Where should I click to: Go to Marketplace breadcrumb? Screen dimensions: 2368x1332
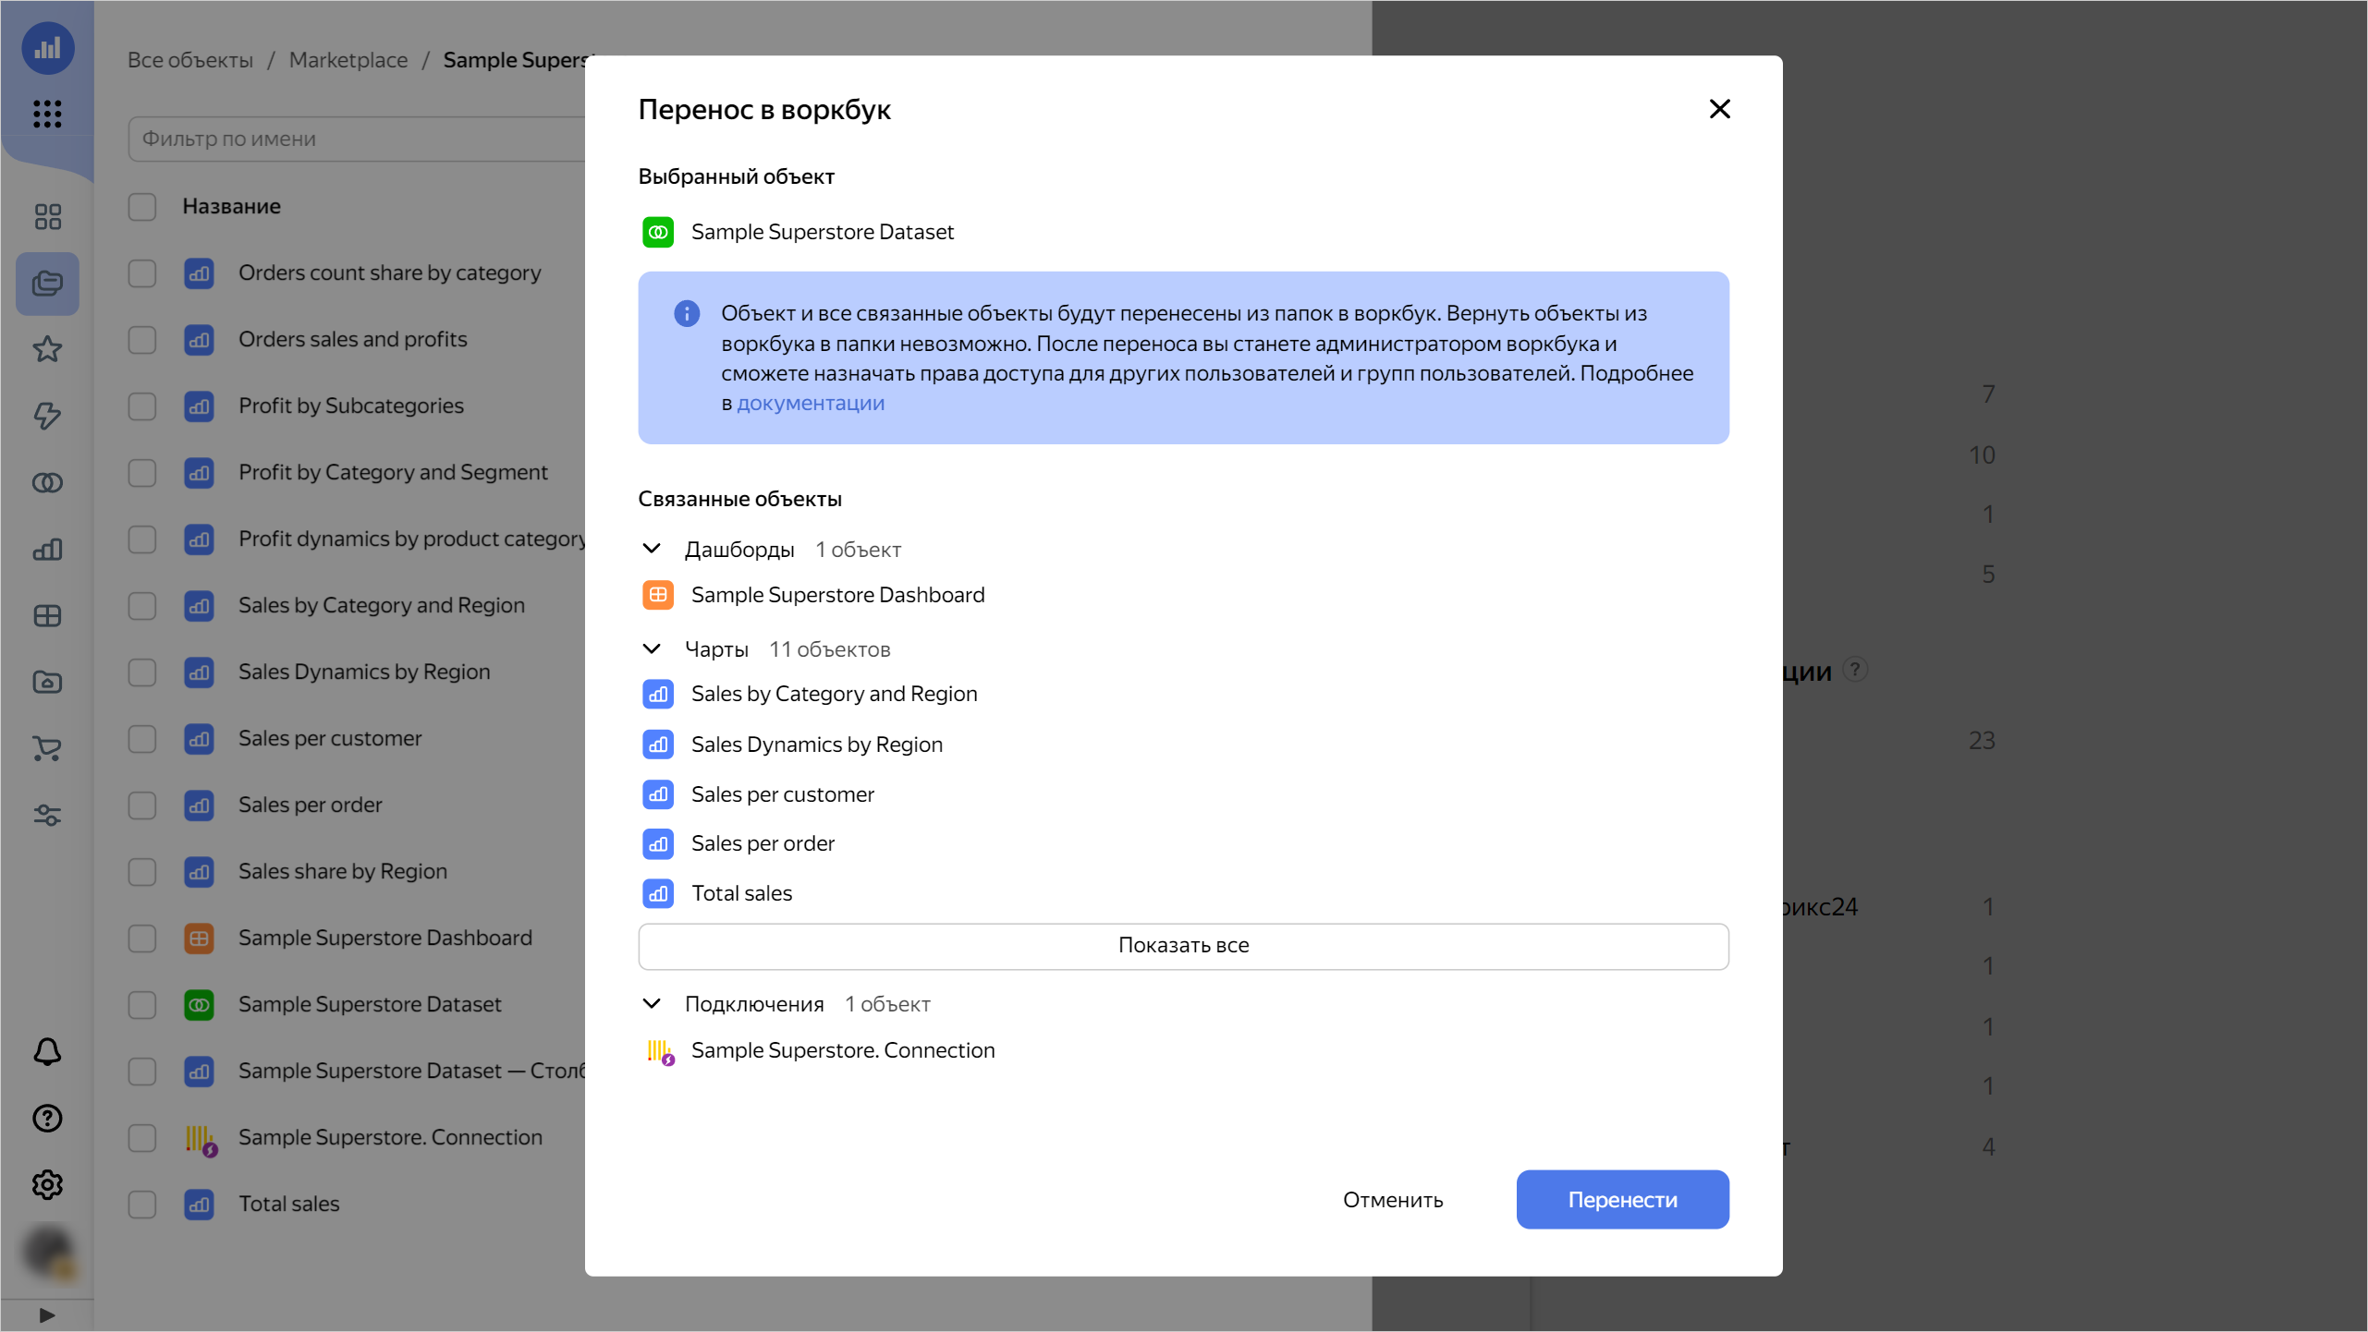(x=348, y=60)
